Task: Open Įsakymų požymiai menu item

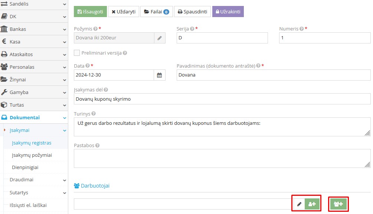Action: click(x=32, y=155)
